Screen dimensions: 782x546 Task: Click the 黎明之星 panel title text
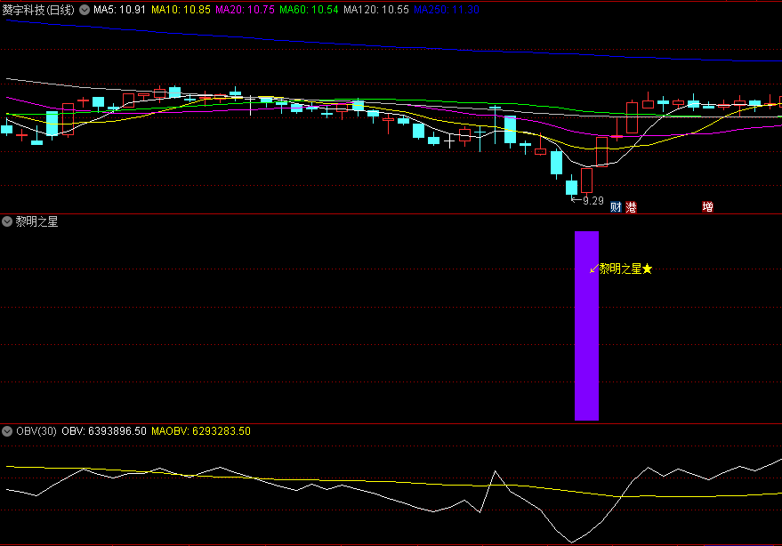coord(36,221)
